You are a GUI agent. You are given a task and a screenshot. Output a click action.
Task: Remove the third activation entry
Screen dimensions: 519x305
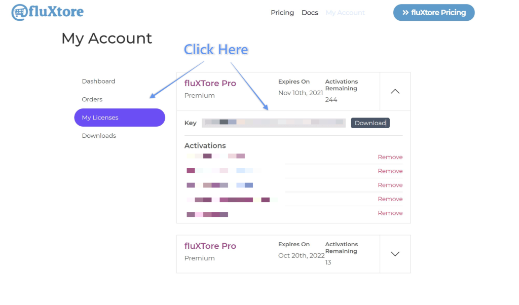point(390,185)
